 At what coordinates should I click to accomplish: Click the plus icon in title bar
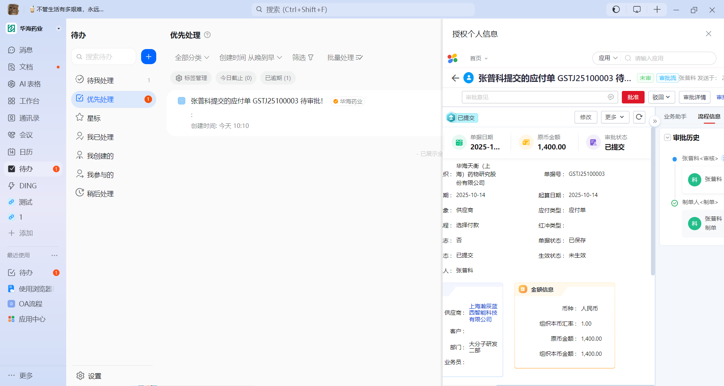pyautogui.click(x=657, y=9)
